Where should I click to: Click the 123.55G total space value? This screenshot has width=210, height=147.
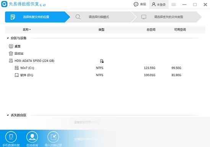click(x=150, y=68)
